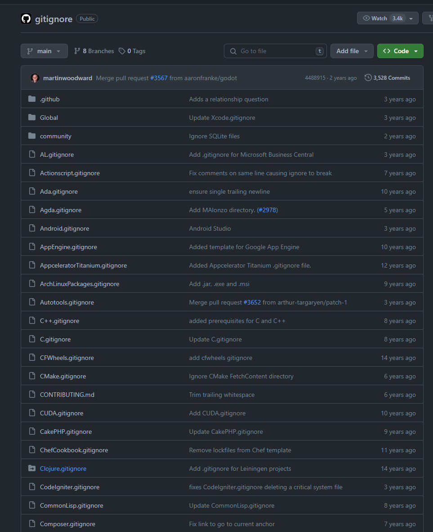Click commit message 'Ignore SQLite files'

click(214, 136)
